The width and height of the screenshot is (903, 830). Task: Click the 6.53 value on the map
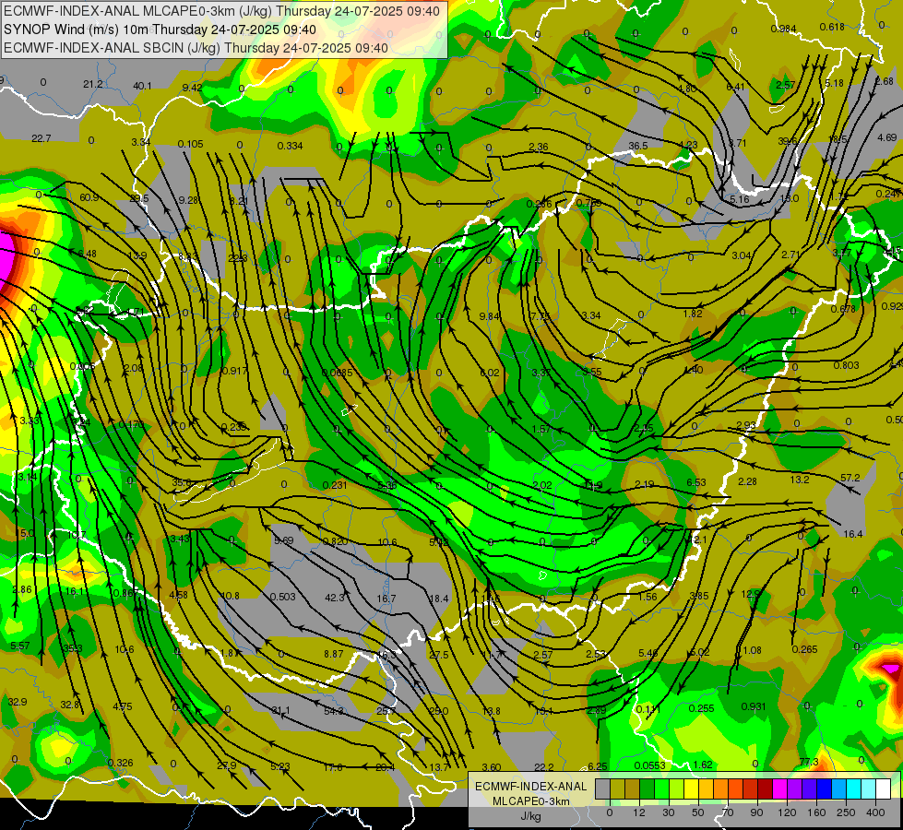pyautogui.click(x=695, y=482)
